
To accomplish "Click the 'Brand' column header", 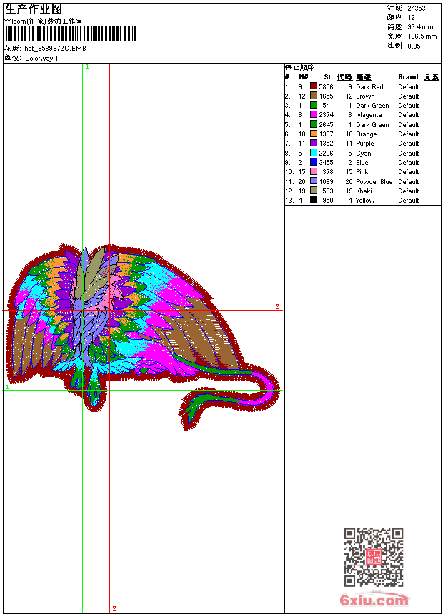I will pos(408,77).
